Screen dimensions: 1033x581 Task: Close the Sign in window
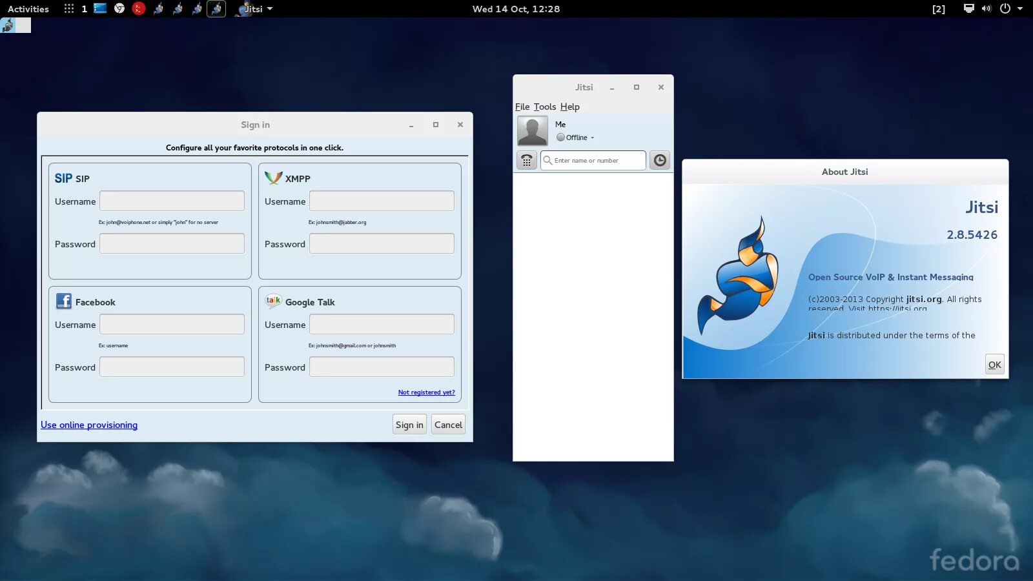[x=460, y=125]
